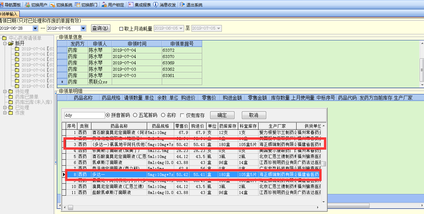The height and width of the screenshot is (214, 424).
Task: Open the 集成报表 integrated reports icon
Action: click(x=130, y=5)
